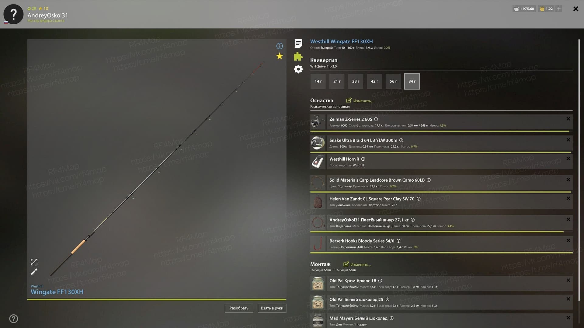
Task: Show info for Zeiman Z-Series 2 60S
Action: [x=376, y=119]
